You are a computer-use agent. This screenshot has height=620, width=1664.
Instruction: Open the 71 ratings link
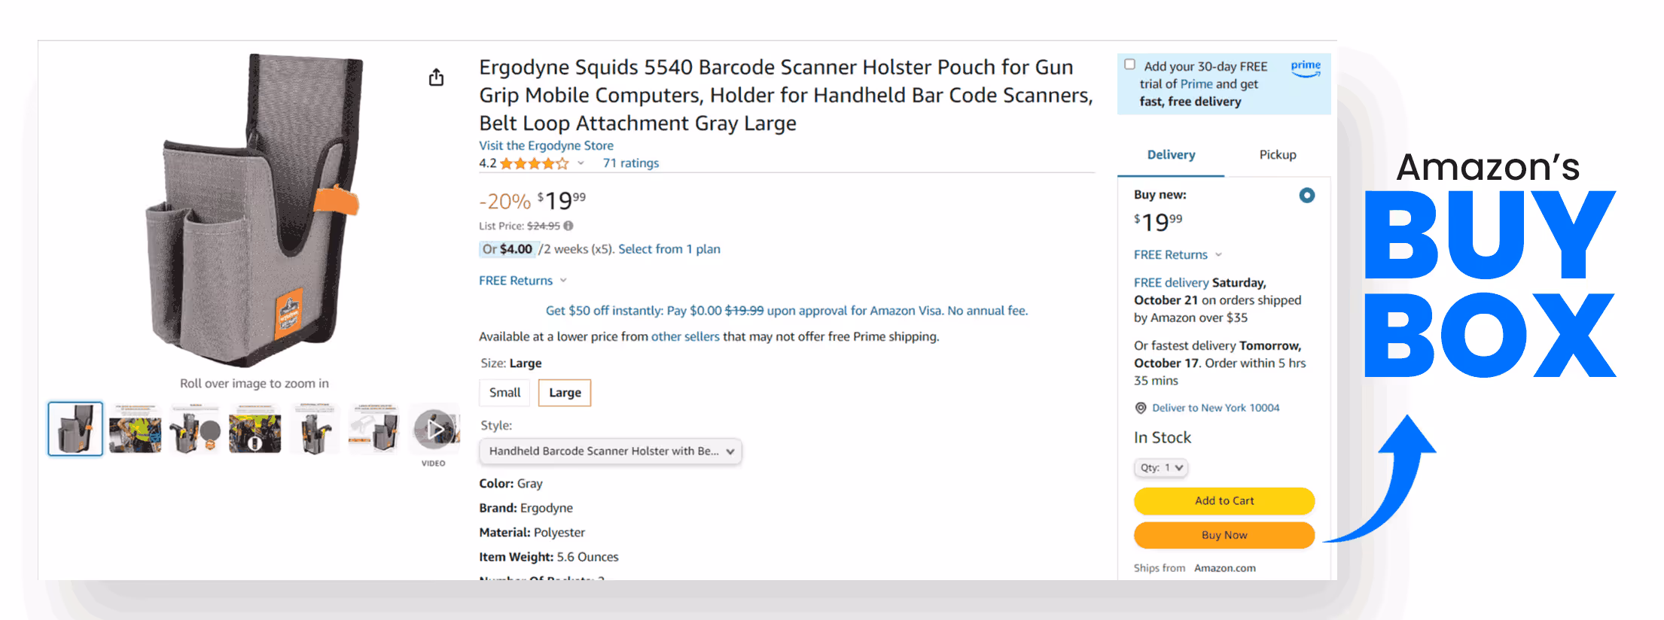pyautogui.click(x=630, y=163)
